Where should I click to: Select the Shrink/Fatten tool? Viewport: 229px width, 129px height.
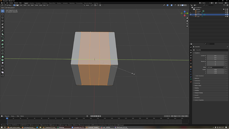click(x=2, y=69)
